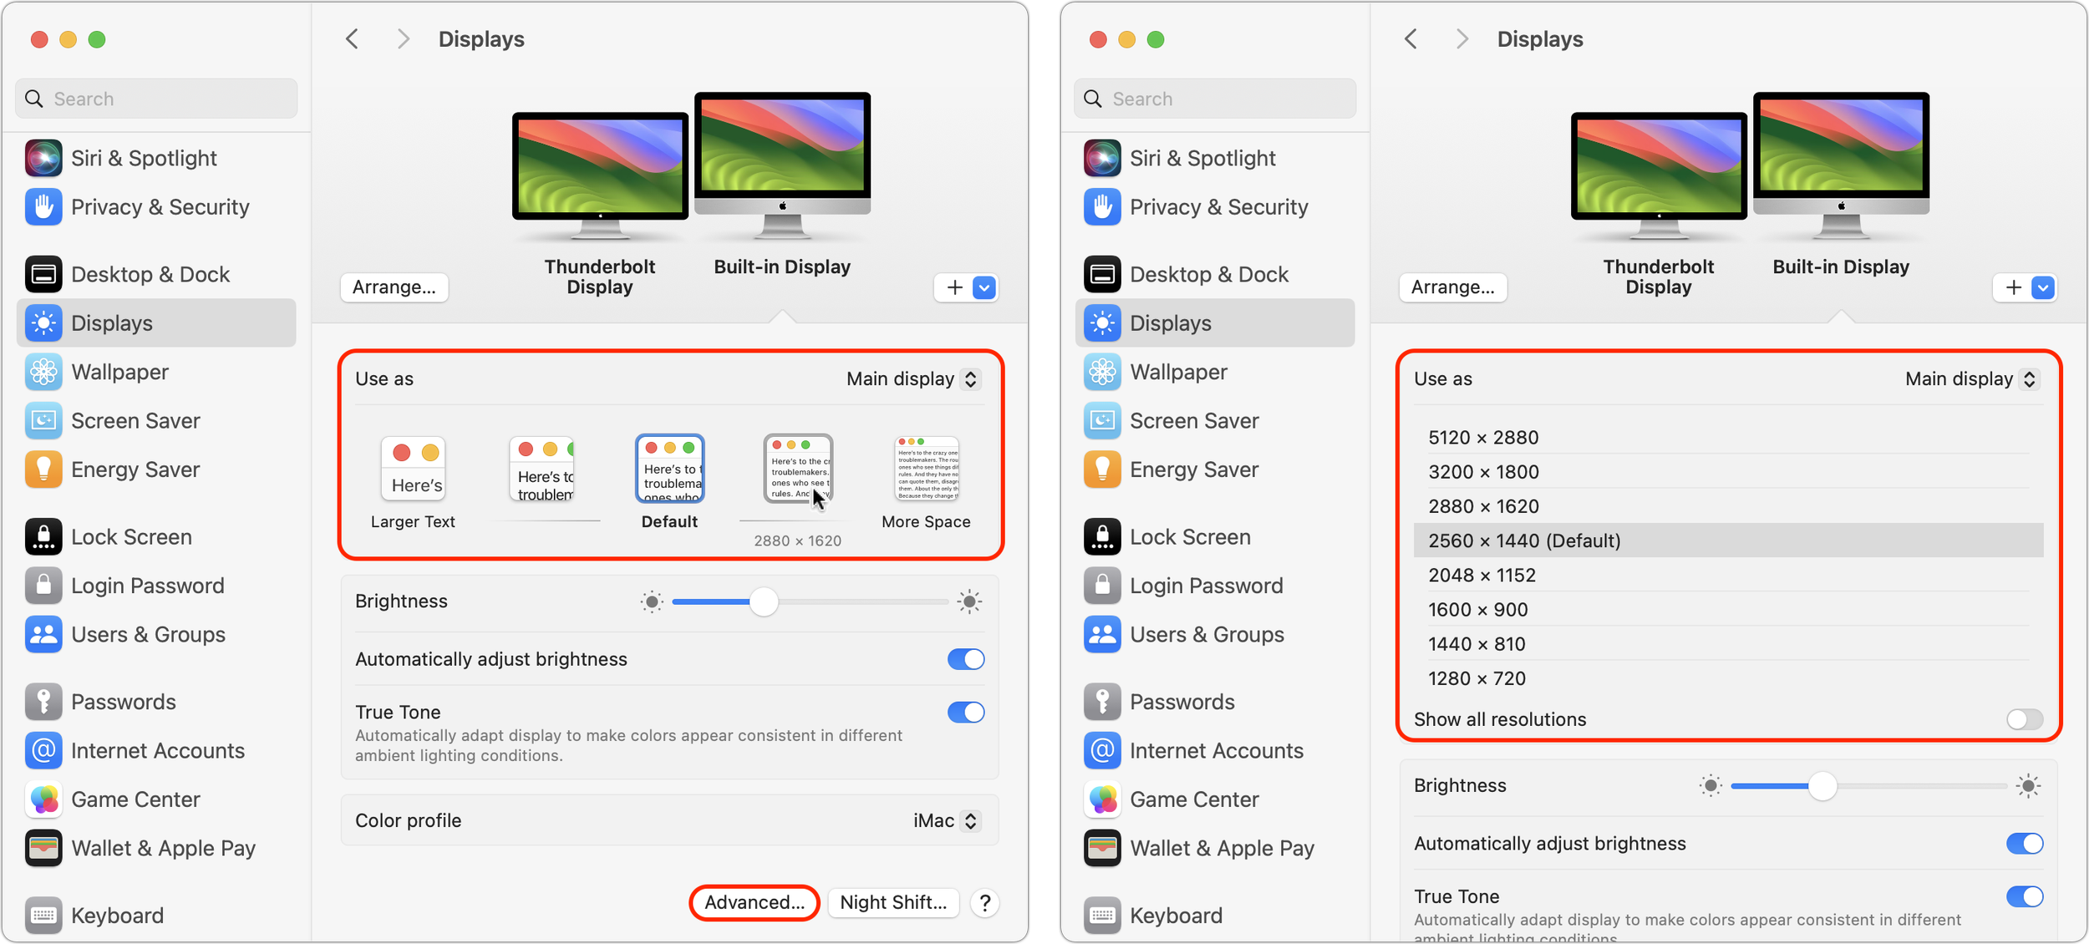Image resolution: width=2089 pixels, height=944 pixels.
Task: Open Night Shift... settings button
Action: tap(892, 902)
